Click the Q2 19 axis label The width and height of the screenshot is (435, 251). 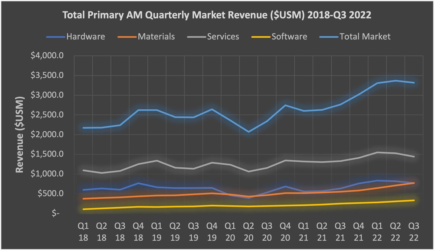175,232
